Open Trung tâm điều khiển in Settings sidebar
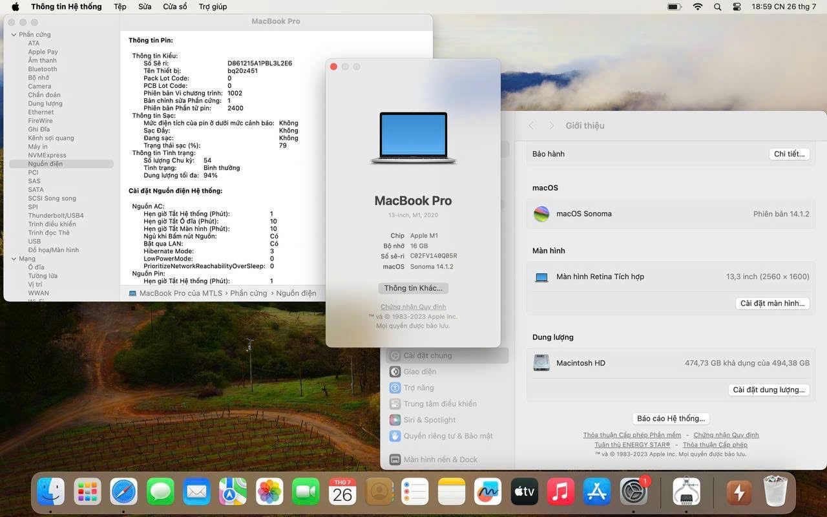The image size is (827, 517). (x=447, y=404)
